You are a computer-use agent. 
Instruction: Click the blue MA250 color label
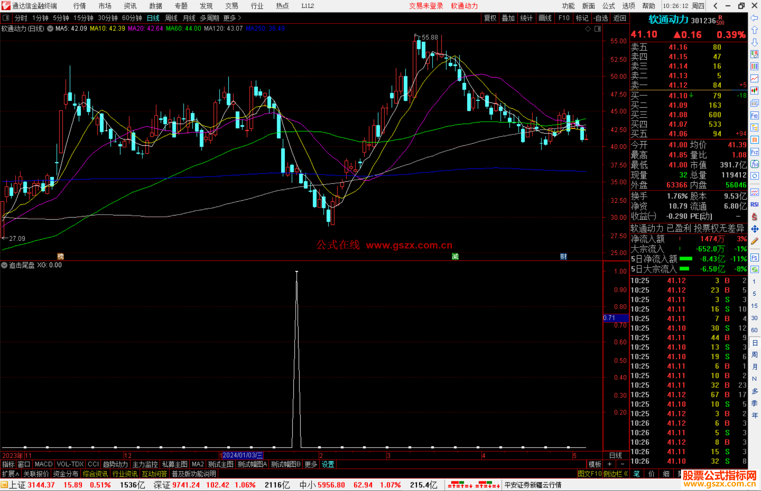tap(265, 29)
